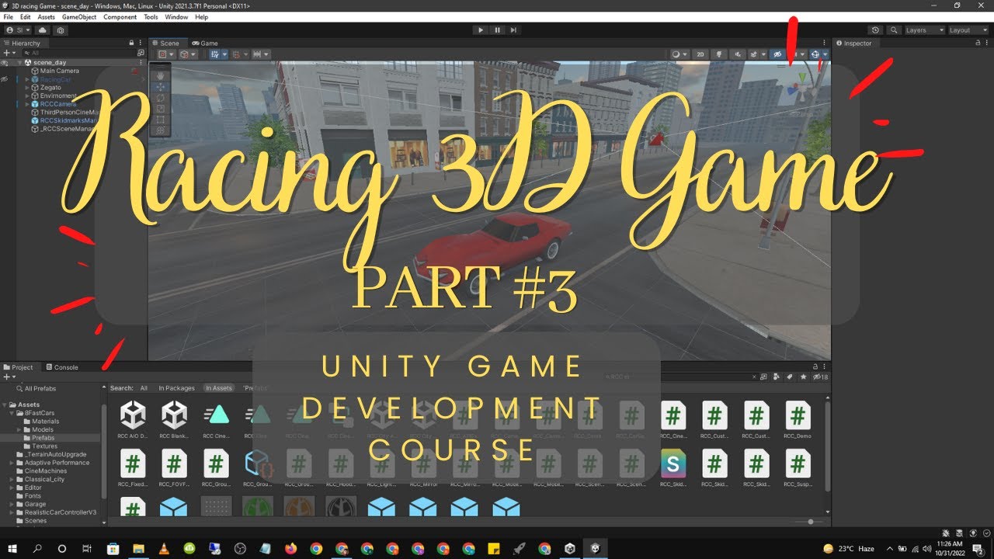The image size is (994, 559).
Task: Set search scope to In Assets
Action: (x=219, y=388)
